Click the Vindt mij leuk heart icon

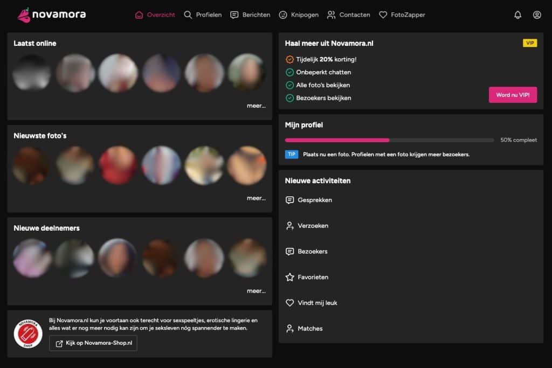[289, 303]
